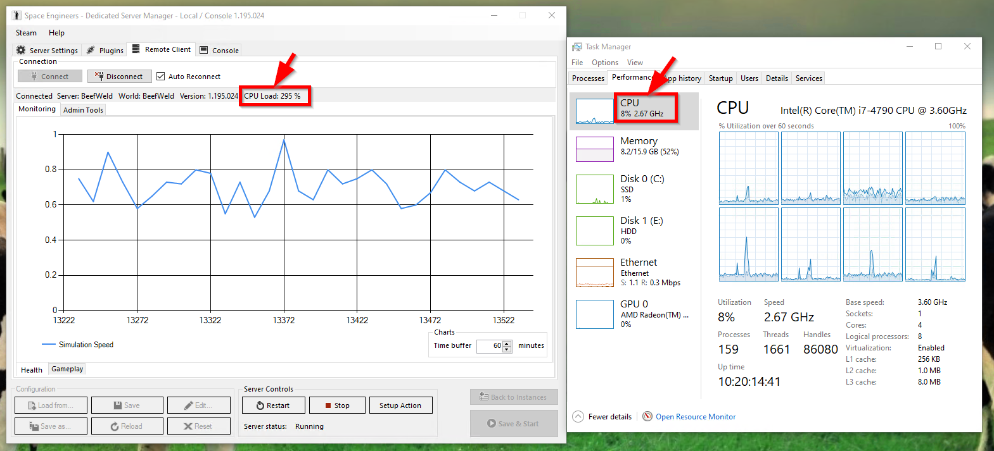Click the Stop server button

click(337, 405)
